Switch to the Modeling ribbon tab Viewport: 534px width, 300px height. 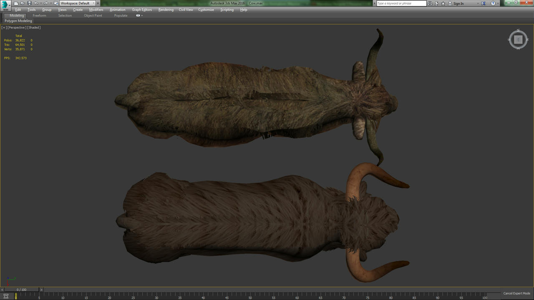pos(17,15)
